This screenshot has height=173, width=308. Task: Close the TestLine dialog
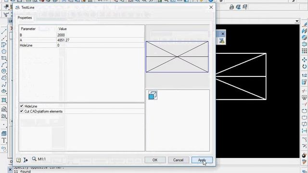211,8
